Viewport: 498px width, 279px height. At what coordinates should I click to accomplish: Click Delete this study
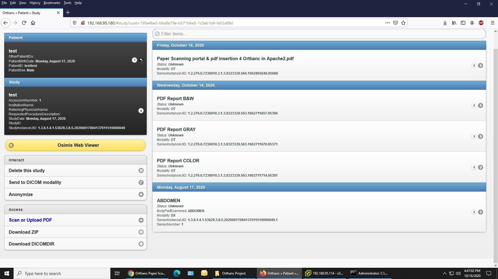point(75,170)
